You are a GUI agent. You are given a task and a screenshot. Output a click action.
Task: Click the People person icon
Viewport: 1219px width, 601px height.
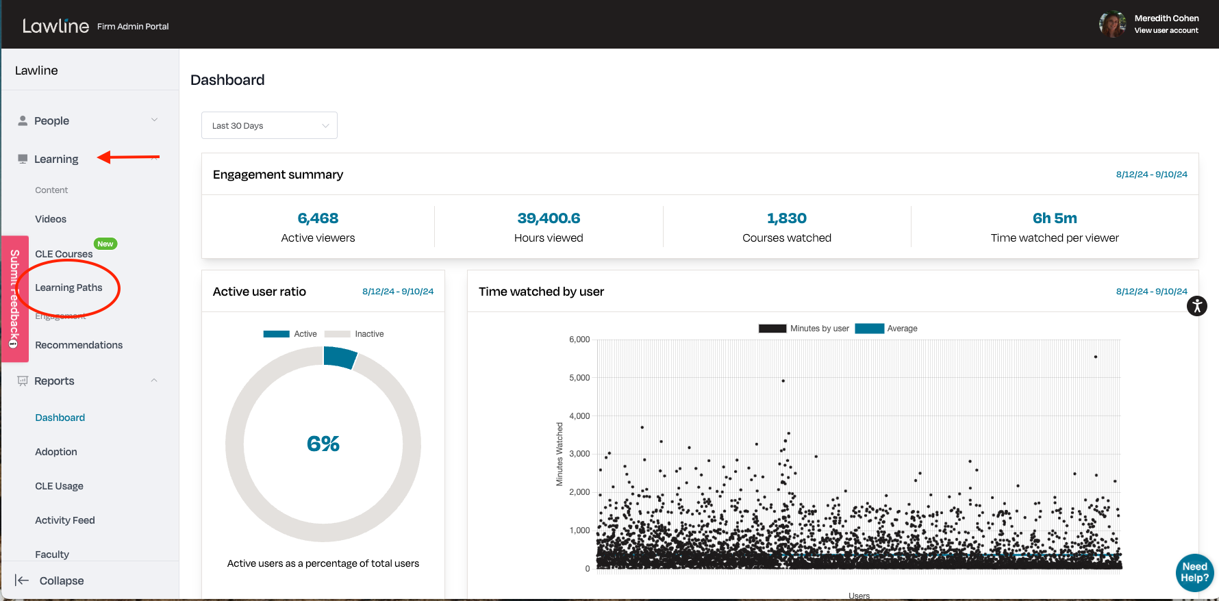tap(23, 120)
